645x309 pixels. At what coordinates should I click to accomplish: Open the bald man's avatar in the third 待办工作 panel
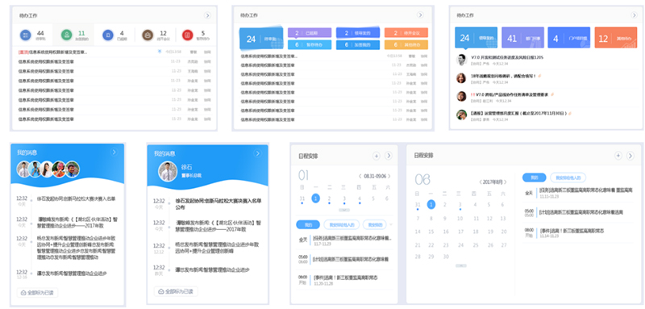coord(461,60)
